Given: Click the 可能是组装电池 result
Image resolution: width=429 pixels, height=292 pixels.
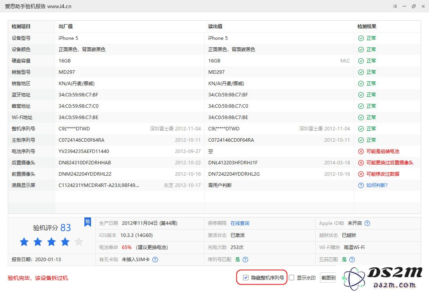Looking at the screenshot, I should click(383, 151).
